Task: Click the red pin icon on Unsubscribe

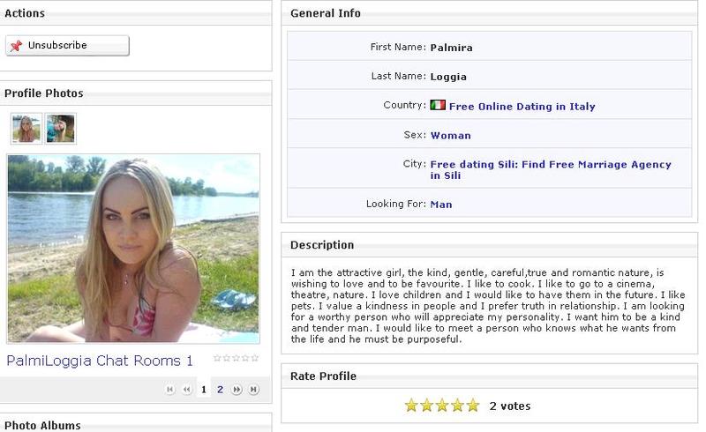Action: 16,46
